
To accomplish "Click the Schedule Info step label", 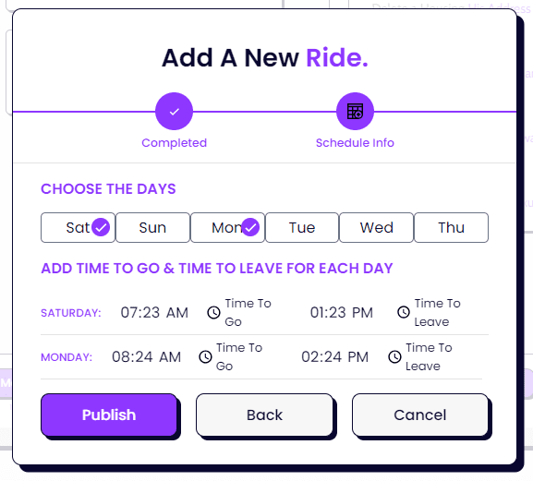I will coord(355,143).
